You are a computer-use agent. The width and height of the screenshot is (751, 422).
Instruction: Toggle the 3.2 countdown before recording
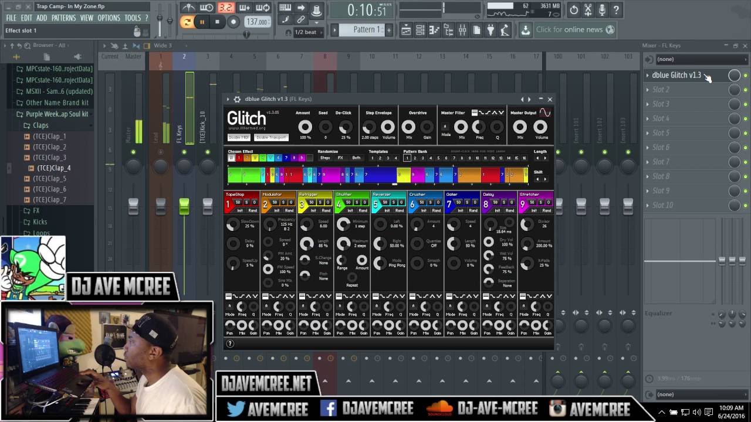coord(225,8)
